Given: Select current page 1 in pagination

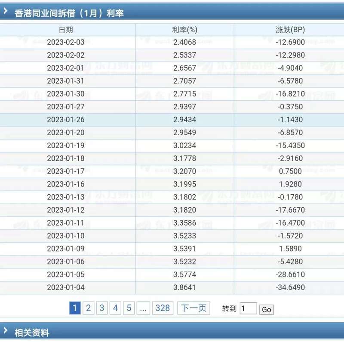Looking at the screenshot, I should pyautogui.click(x=74, y=308).
